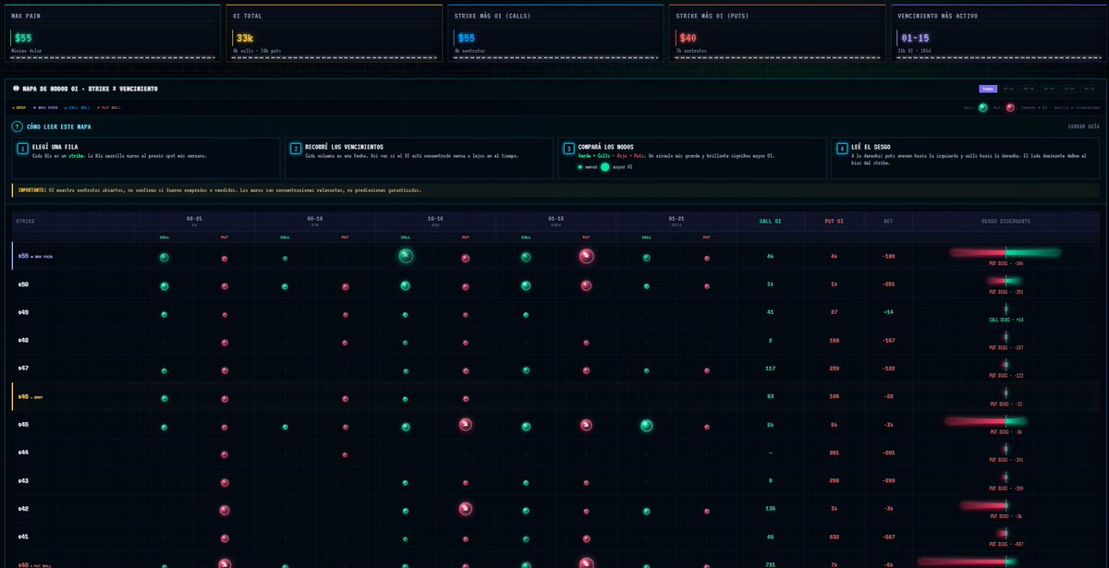Click the $50 row 01-15 call node
Screen dimensions: 1109x568
pos(526,286)
